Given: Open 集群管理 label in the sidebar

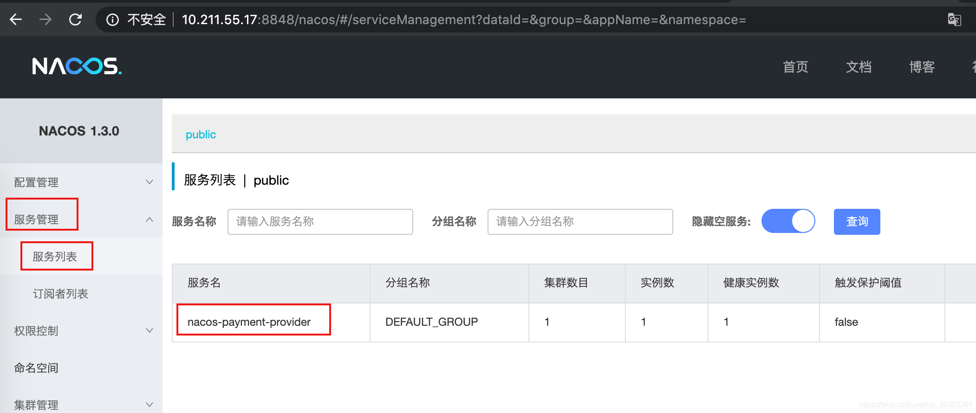Looking at the screenshot, I should 36,405.
